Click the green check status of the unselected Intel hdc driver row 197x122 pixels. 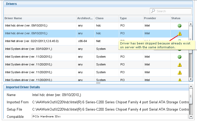(180, 26)
